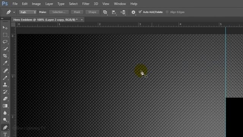The width and height of the screenshot is (243, 137).
Task: Select the Lasso tool
Action: click(x=5, y=41)
